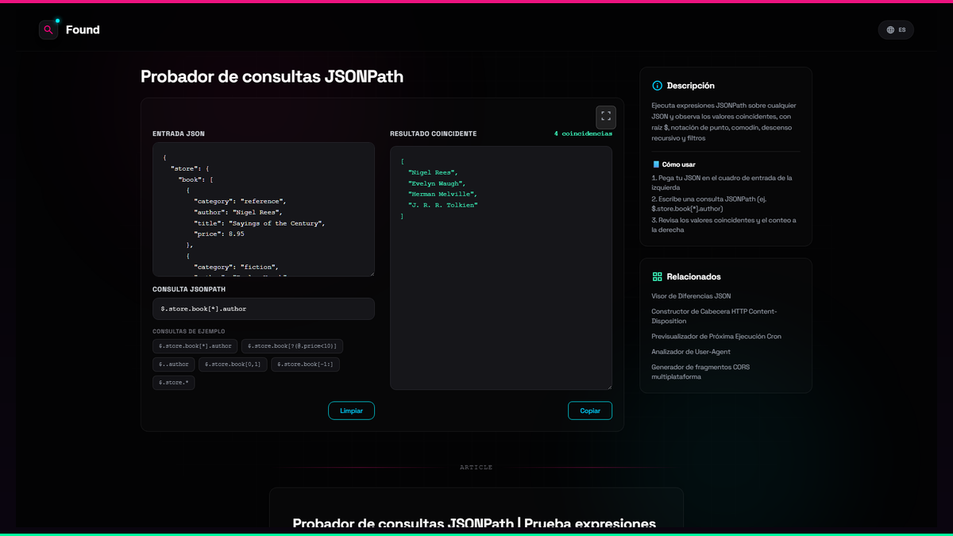Click the Found magnifier logo icon

click(x=48, y=29)
